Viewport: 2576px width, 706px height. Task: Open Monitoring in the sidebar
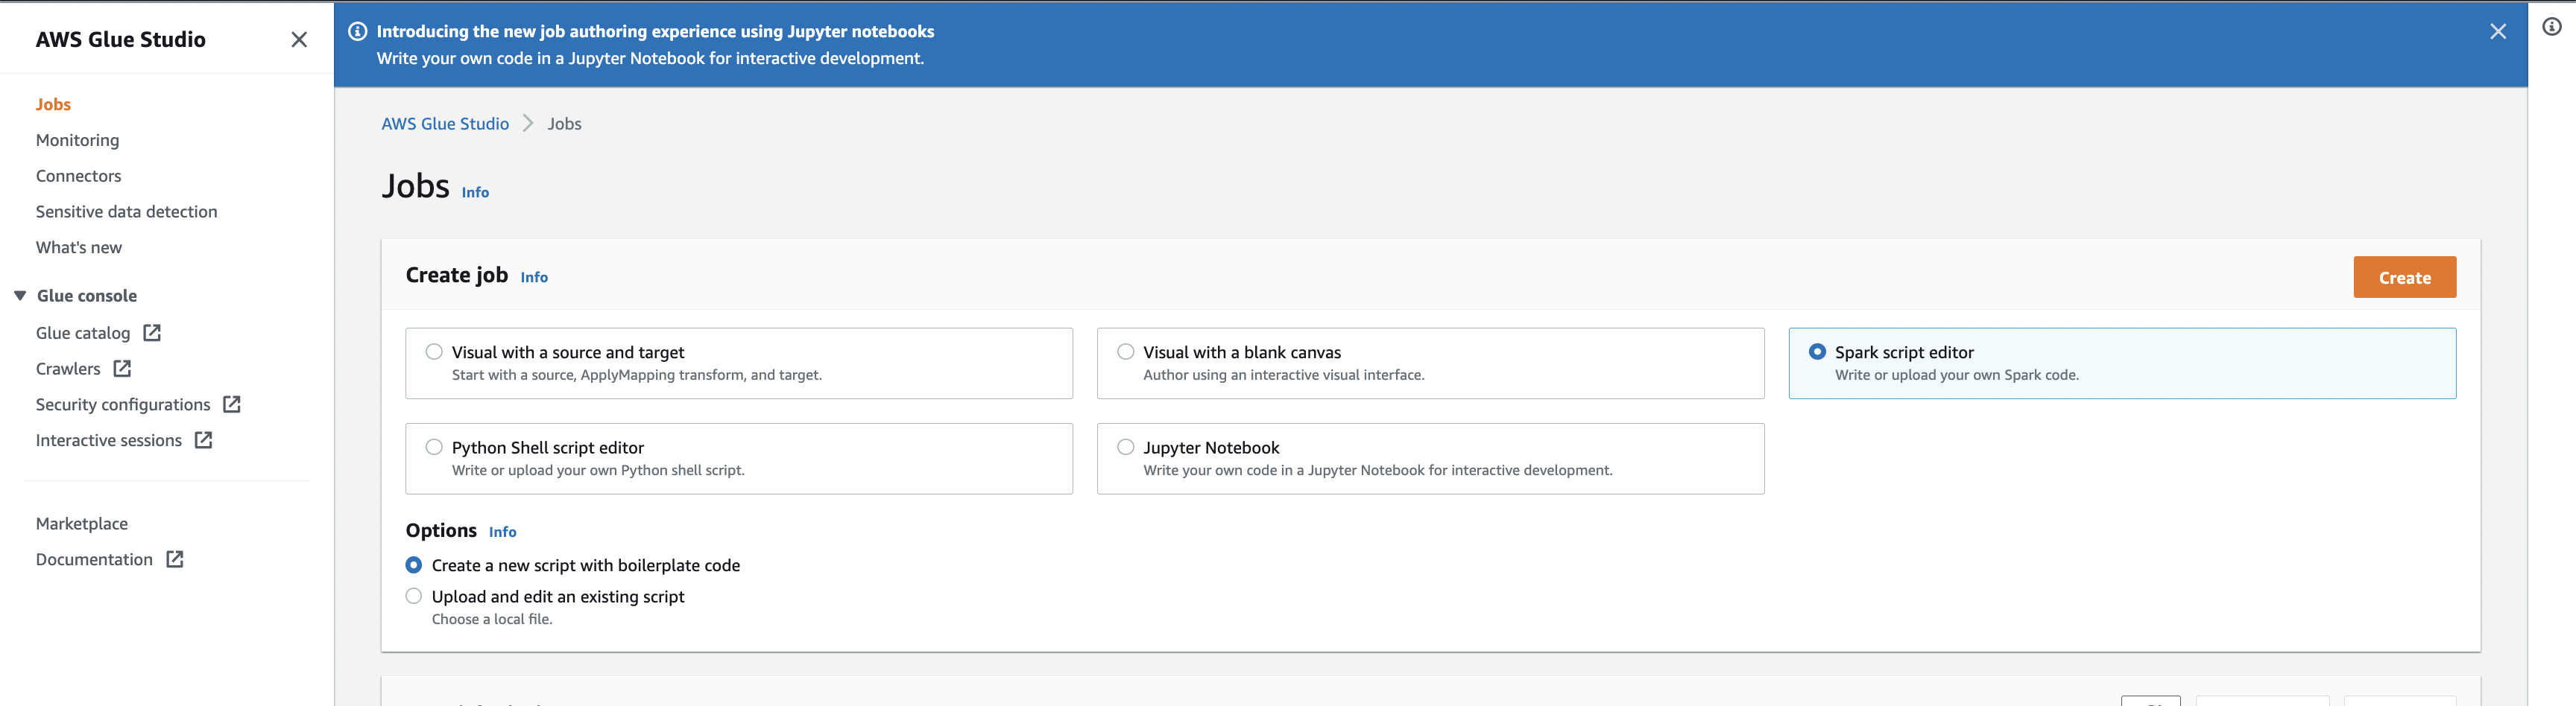(77, 140)
